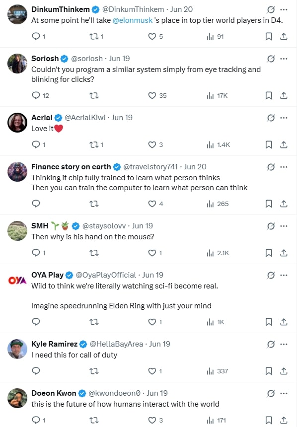297x427 pixels.
Task: Like Soriosh's eye tracking reply
Action: coord(152,95)
